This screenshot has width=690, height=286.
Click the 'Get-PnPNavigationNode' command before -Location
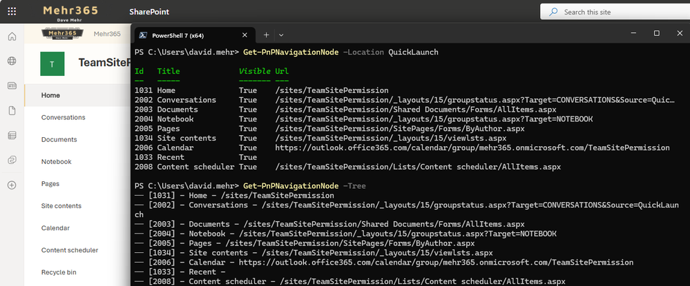(290, 52)
